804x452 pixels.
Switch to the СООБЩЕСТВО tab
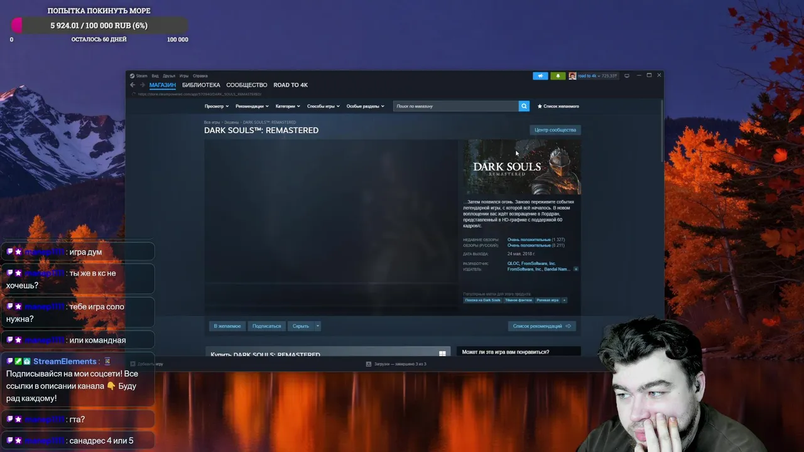(x=247, y=85)
